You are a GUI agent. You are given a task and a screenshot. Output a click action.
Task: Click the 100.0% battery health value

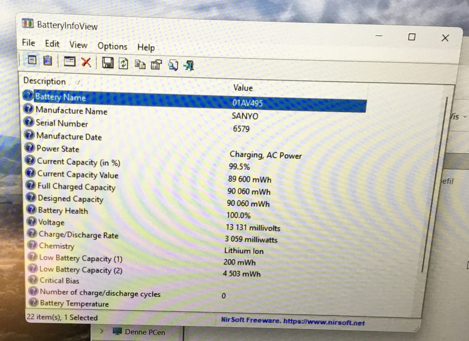coord(238,215)
